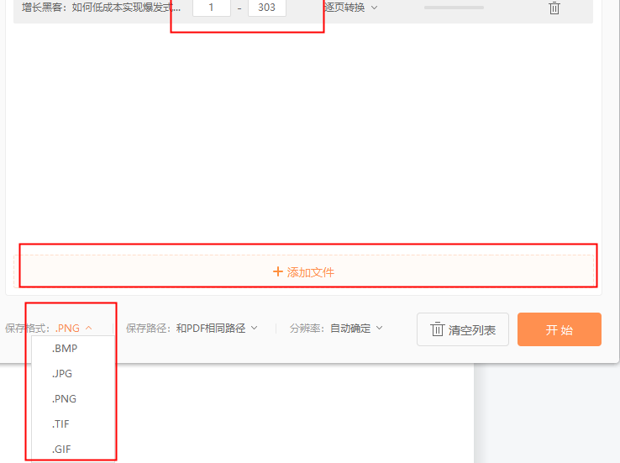Viewport: 620px width, 463px height.
Task: Open the 保存路径 dropdown
Action: (217, 329)
